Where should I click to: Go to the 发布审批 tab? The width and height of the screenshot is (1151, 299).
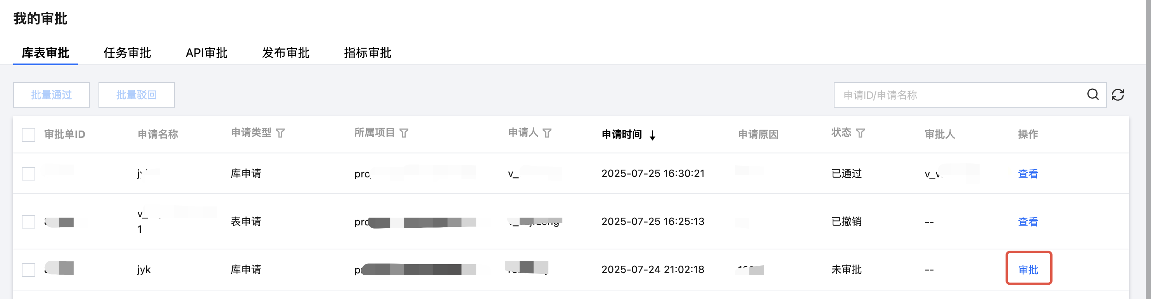click(x=285, y=53)
